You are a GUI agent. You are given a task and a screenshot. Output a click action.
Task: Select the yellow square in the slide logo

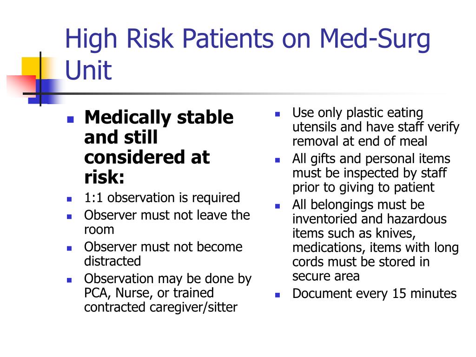pos(32,67)
